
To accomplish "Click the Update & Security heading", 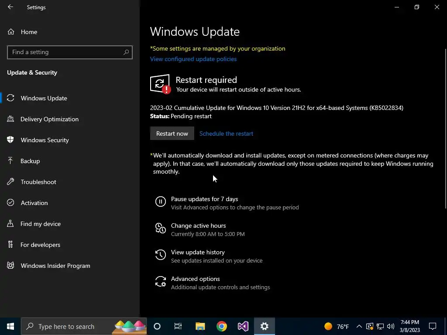I will click(x=32, y=73).
